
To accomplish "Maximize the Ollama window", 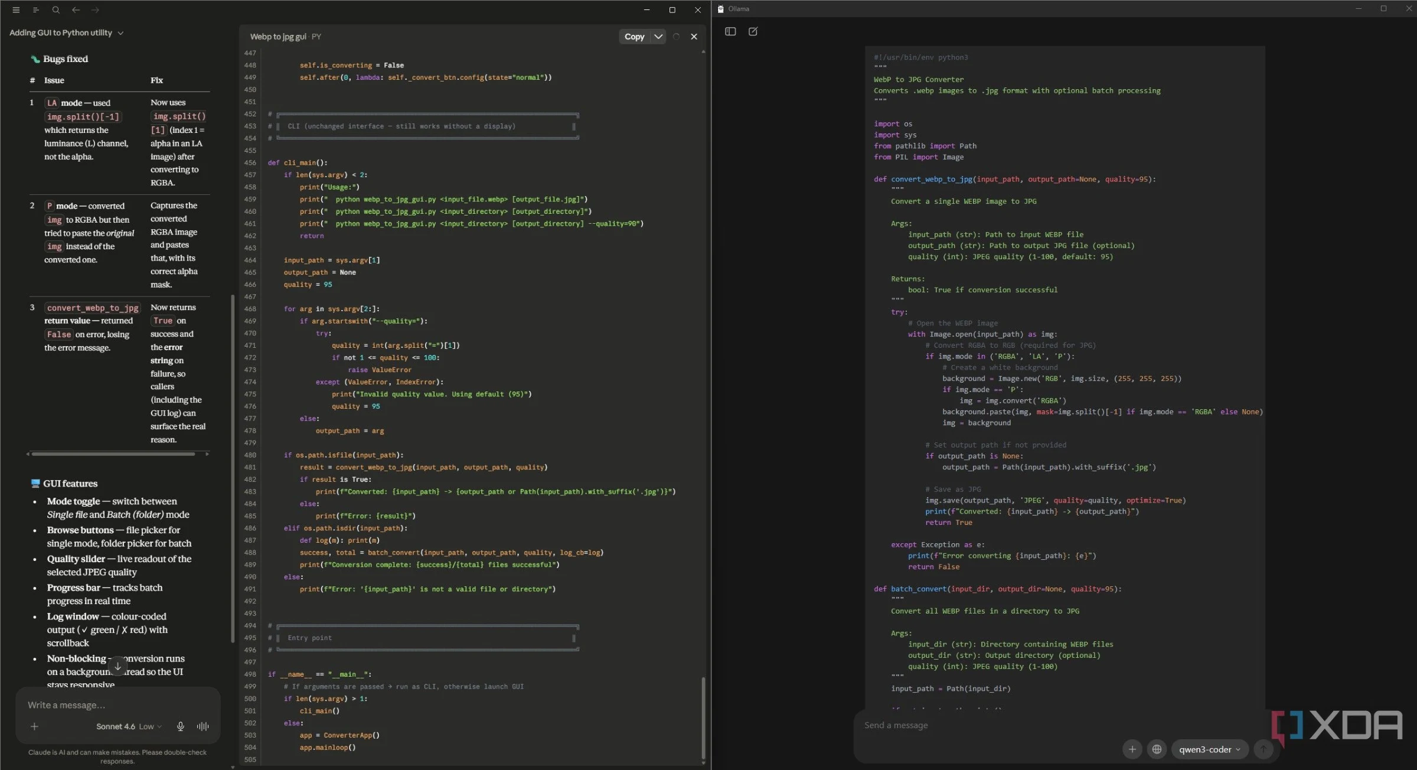I will point(1383,9).
